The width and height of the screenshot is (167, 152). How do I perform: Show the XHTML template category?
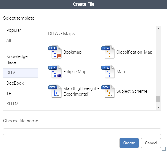(x=21, y=104)
